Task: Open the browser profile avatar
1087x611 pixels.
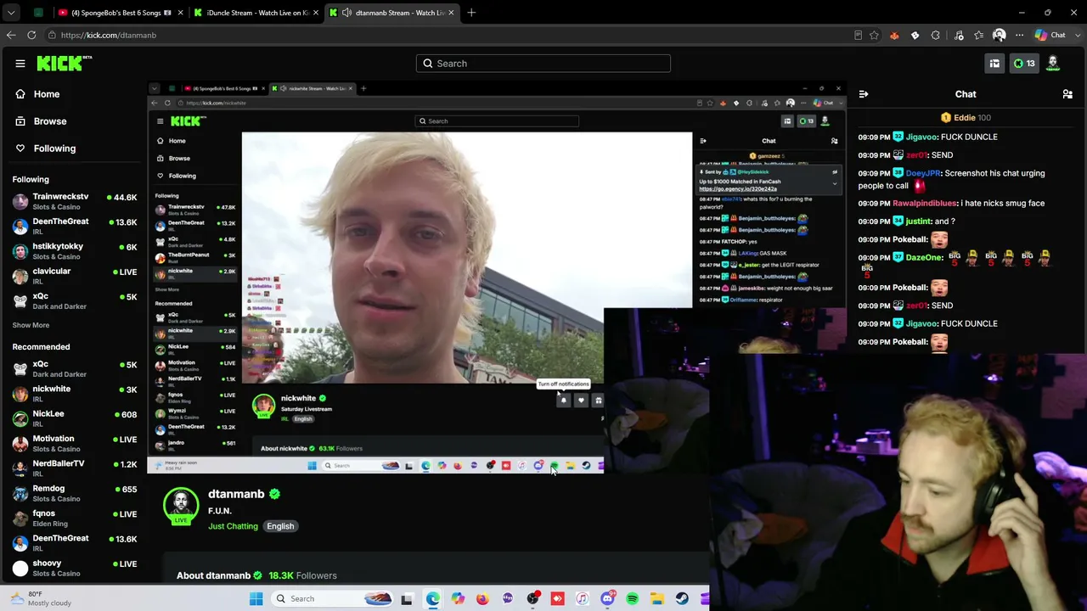Action: [999, 36]
